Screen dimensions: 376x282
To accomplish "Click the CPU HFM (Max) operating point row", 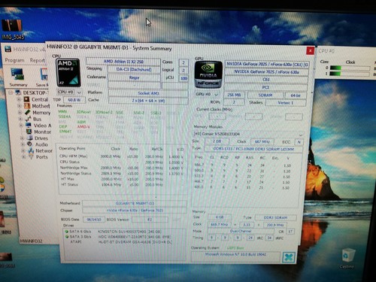I will coord(121,156).
